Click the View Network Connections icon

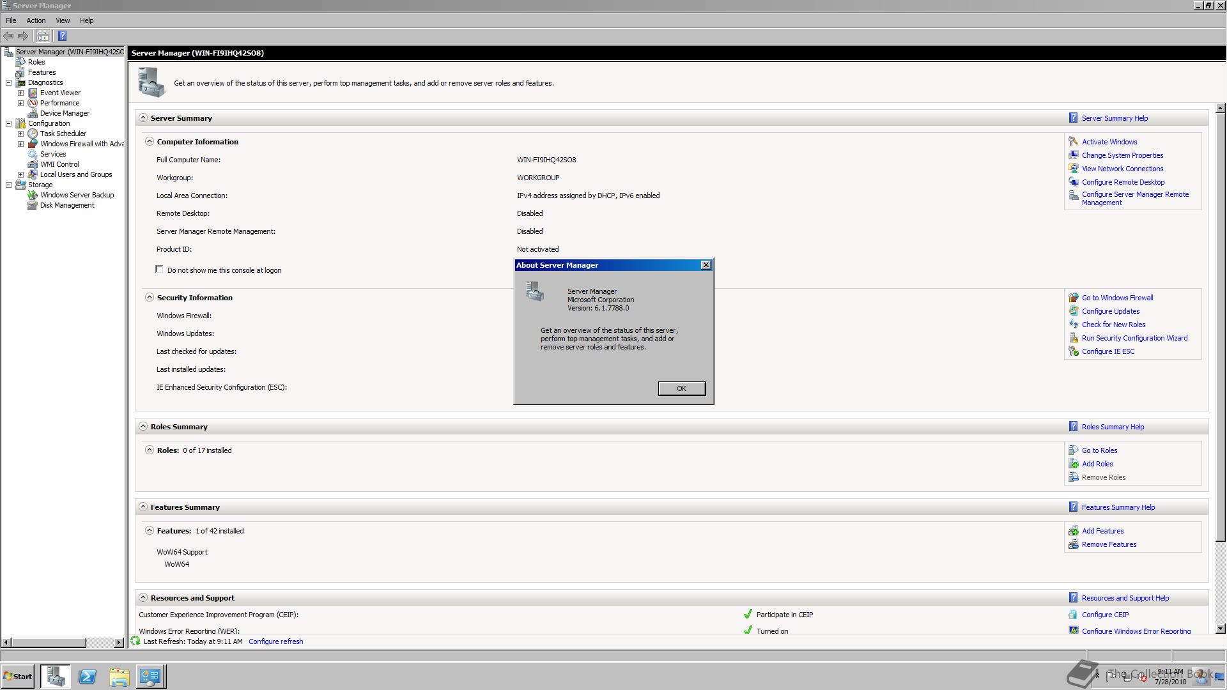pyautogui.click(x=1074, y=168)
